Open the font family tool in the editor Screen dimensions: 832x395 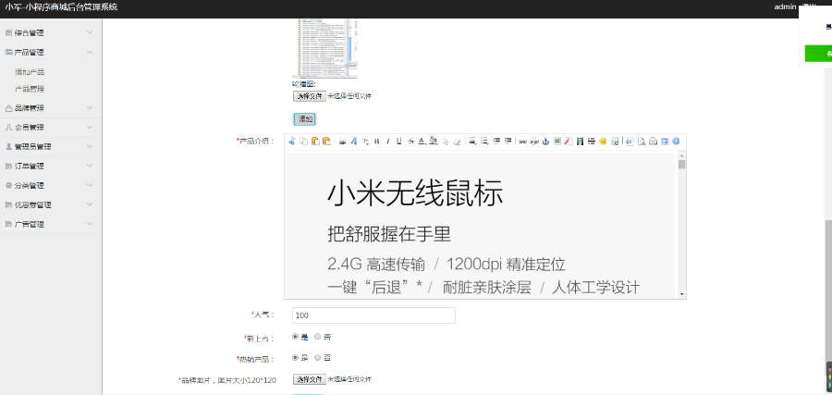point(353,142)
